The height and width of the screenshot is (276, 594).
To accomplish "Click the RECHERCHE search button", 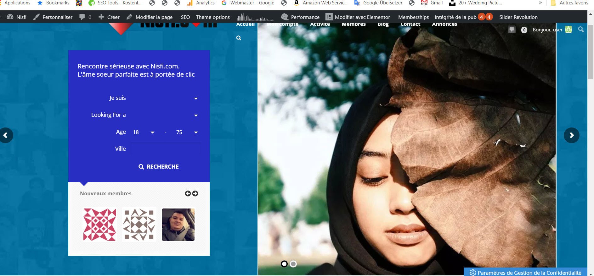I will point(159,167).
